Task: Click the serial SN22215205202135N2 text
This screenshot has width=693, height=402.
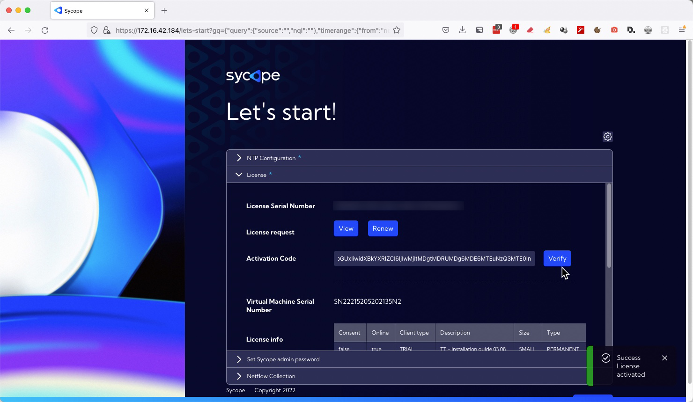Action: (368, 301)
